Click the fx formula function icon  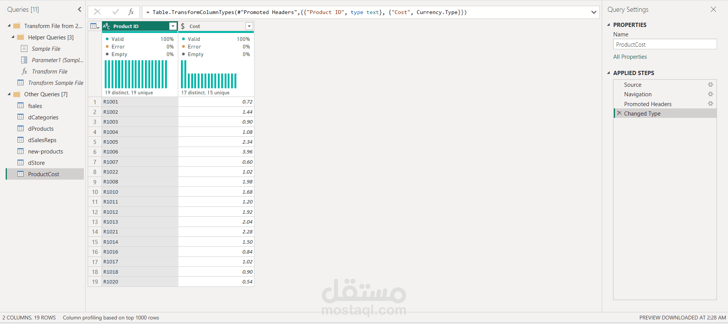click(x=131, y=12)
